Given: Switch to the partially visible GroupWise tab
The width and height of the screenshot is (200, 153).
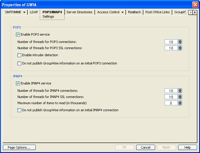Looking at the screenshot, I should [180, 12].
